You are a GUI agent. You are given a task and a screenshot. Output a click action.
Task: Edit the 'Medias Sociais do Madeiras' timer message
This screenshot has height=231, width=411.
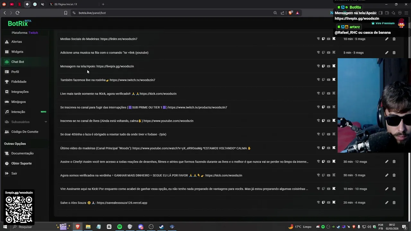pos(387,39)
